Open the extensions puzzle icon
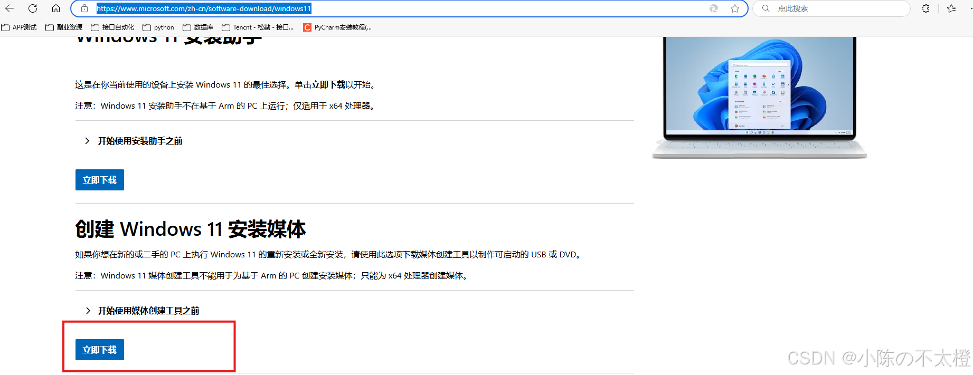Viewport: 973px width, 375px height. (x=925, y=8)
